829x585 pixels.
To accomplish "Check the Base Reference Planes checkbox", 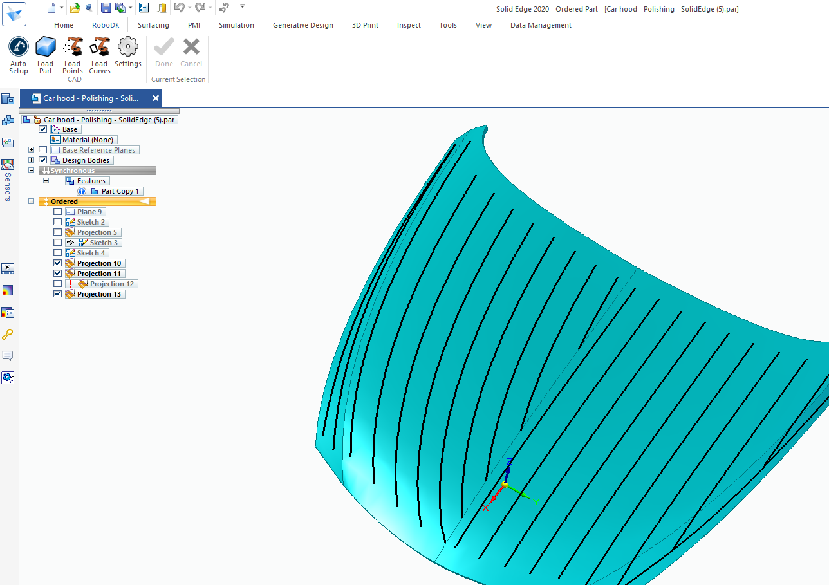I will coord(43,150).
